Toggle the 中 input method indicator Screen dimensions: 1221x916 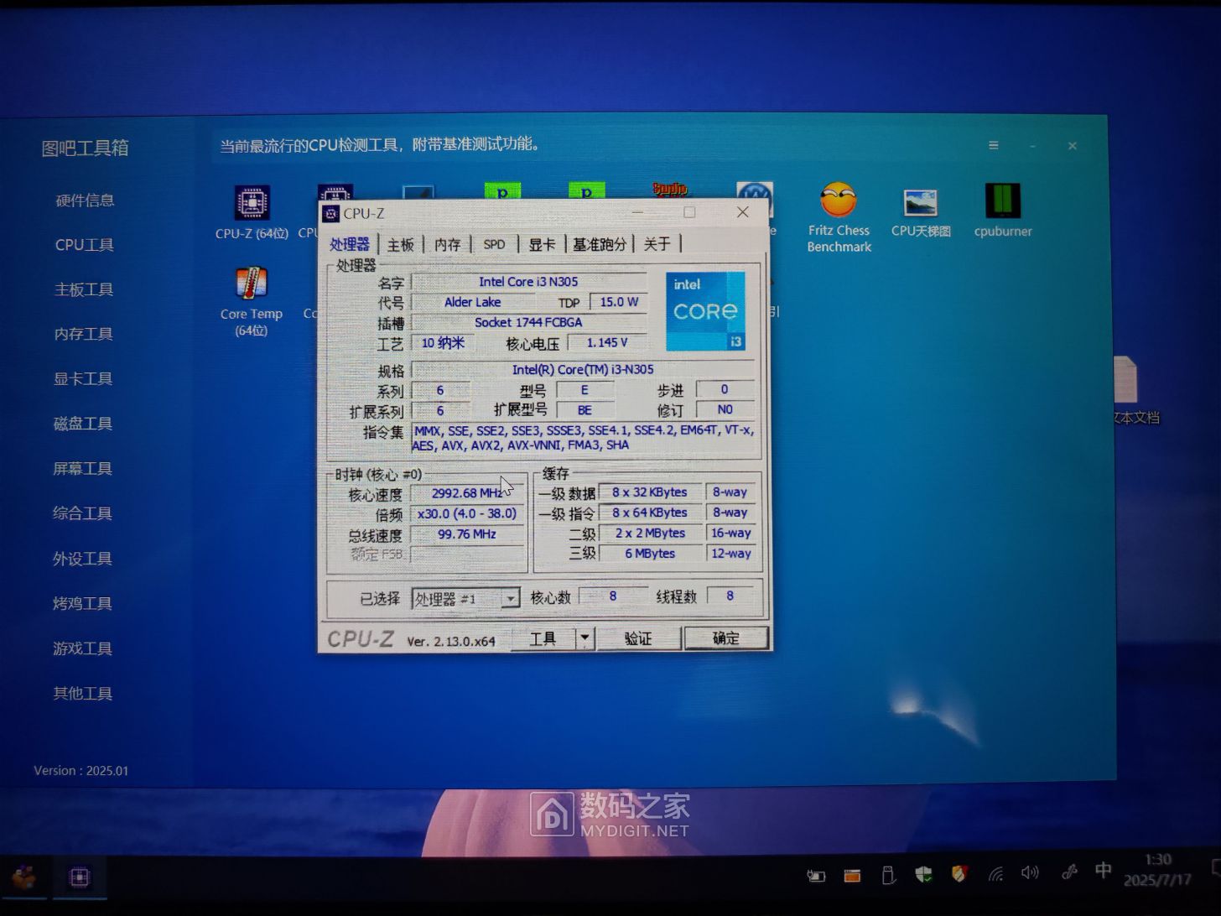pos(1104,871)
